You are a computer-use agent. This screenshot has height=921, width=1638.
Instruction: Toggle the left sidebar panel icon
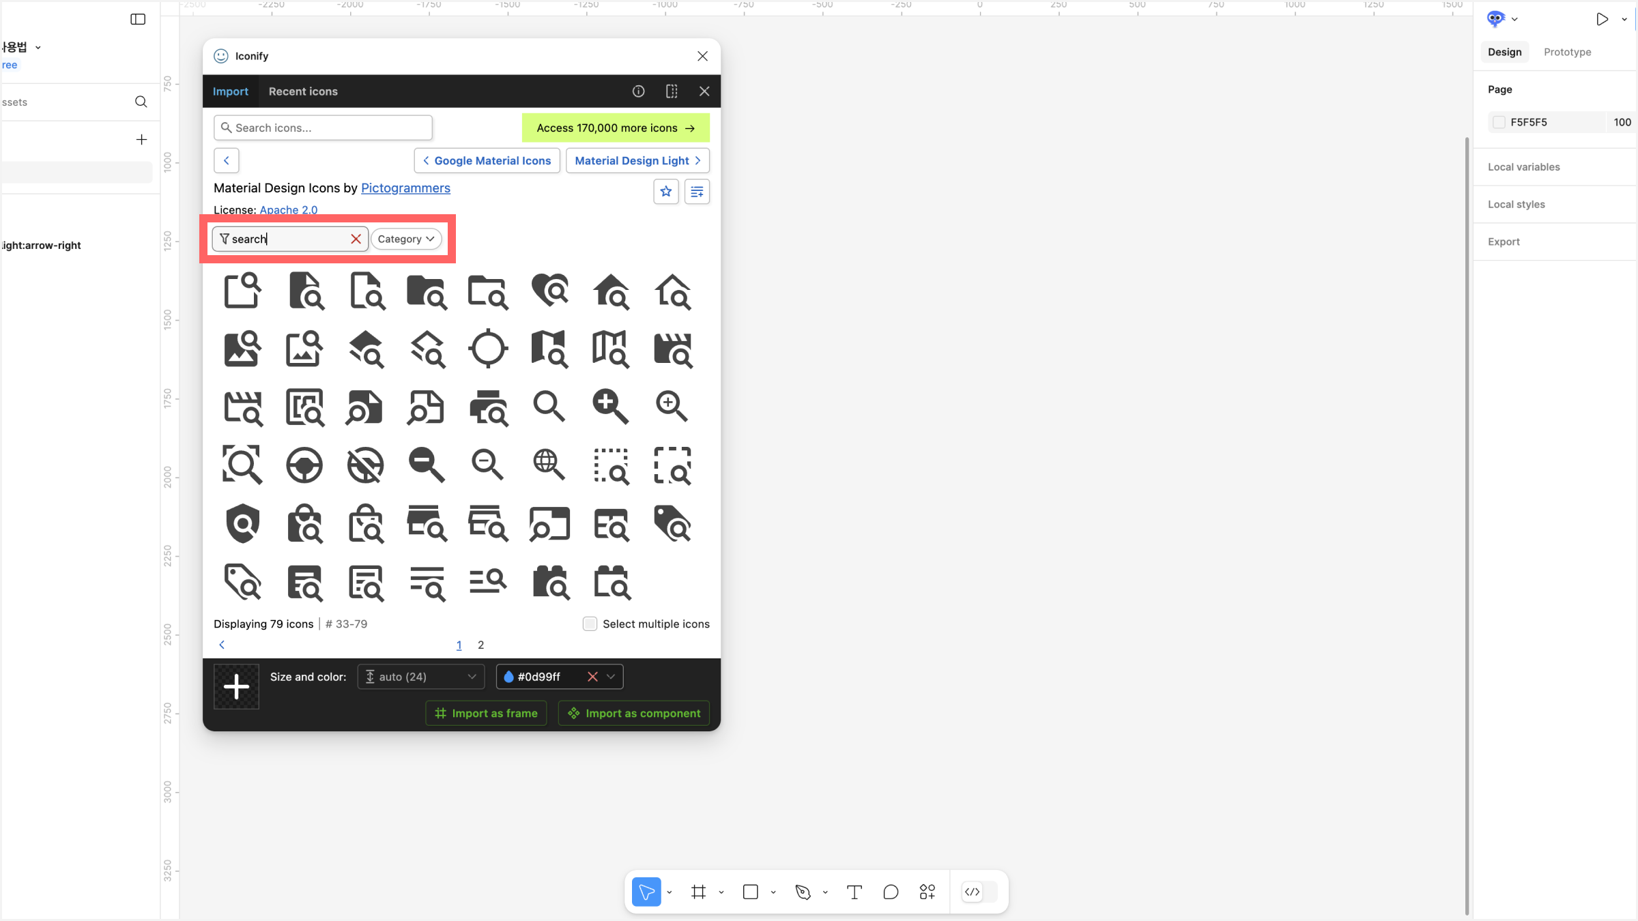click(x=138, y=19)
